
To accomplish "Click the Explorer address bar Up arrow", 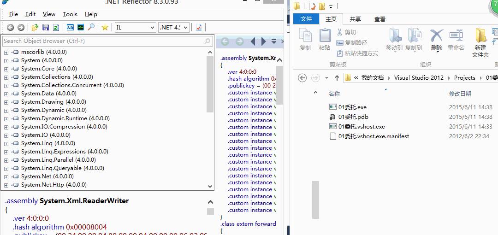I will (337, 78).
